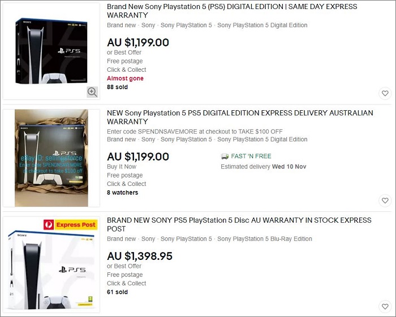The image size is (396, 317).
Task: Click heart icon on second PS5 listing
Action: point(385,201)
